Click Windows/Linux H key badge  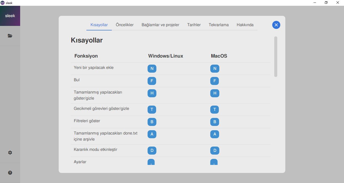pos(152,93)
